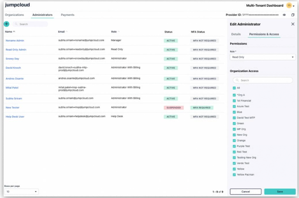Sort by the Role column header
Viewport: 299px width, 198px height.
tap(114, 32)
